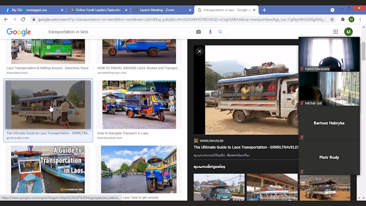The height and width of the screenshot is (206, 366).
Task: Open the indochina.tours source link
Action: tap(17, 73)
